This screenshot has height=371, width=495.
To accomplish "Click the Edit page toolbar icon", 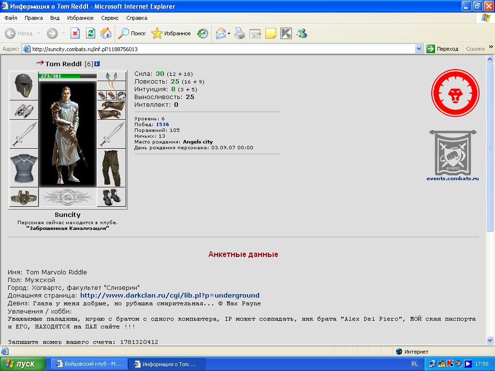I will coord(255,33).
